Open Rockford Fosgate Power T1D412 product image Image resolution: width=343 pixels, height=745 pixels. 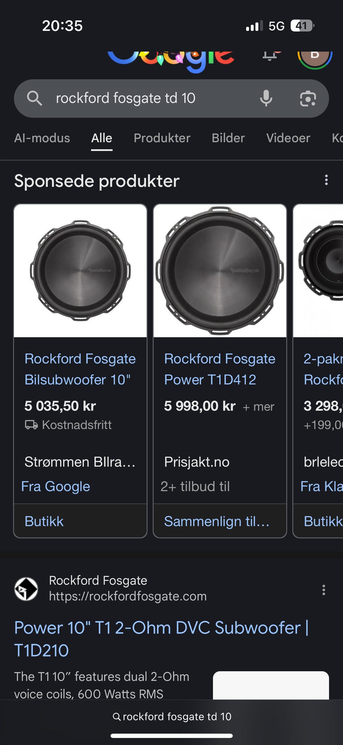[x=220, y=271]
